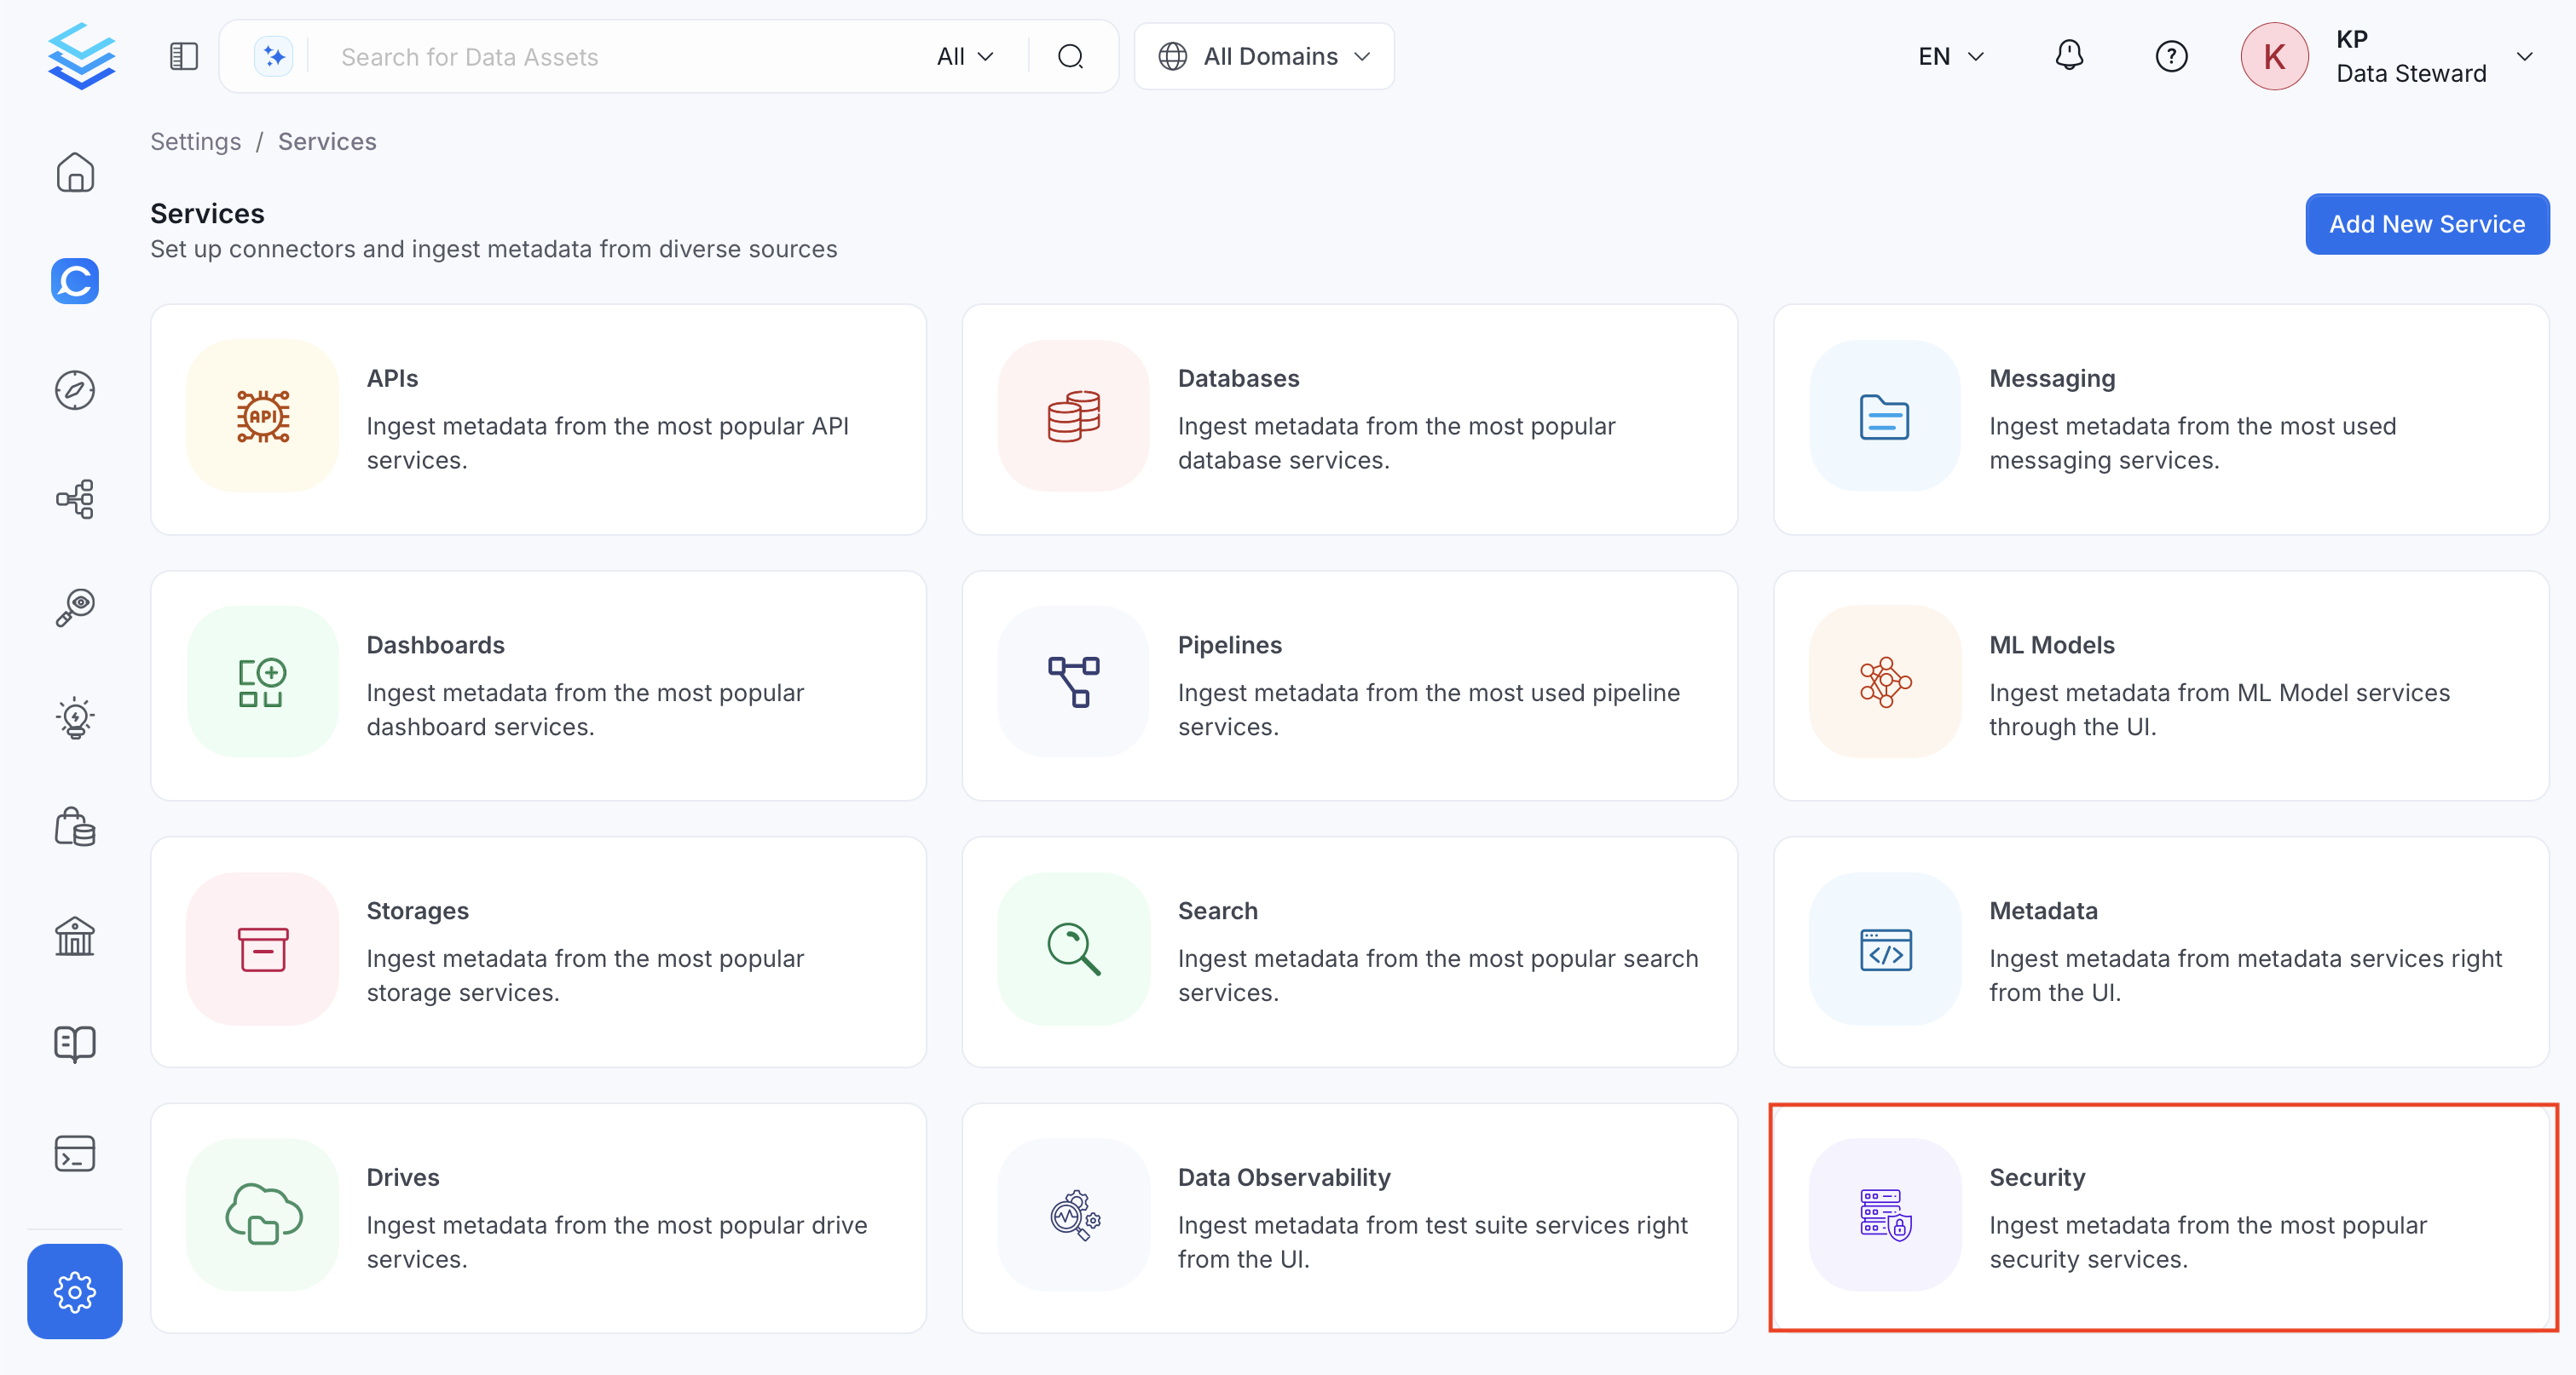The height and width of the screenshot is (1375, 2576).
Task: Open the Messaging service card
Action: pos(2161,420)
